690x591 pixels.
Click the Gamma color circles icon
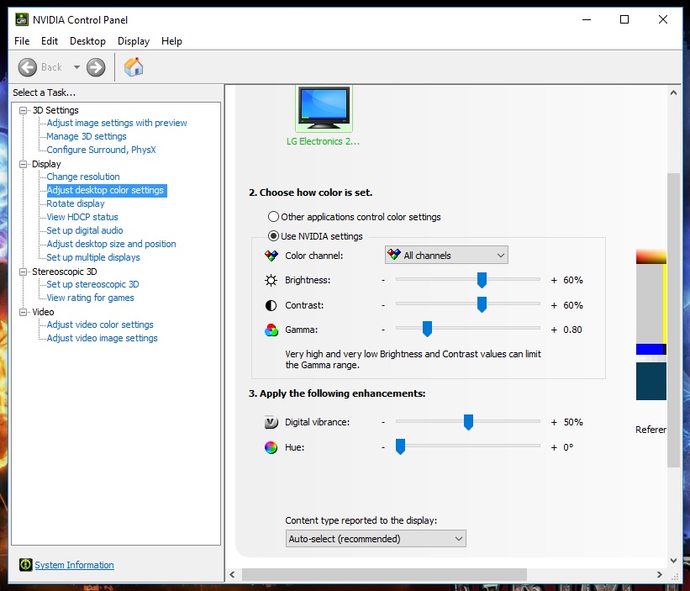271,330
